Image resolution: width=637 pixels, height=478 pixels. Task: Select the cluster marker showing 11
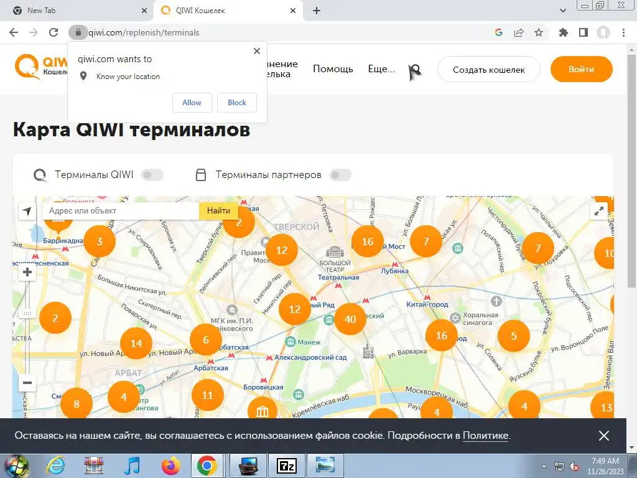click(207, 395)
